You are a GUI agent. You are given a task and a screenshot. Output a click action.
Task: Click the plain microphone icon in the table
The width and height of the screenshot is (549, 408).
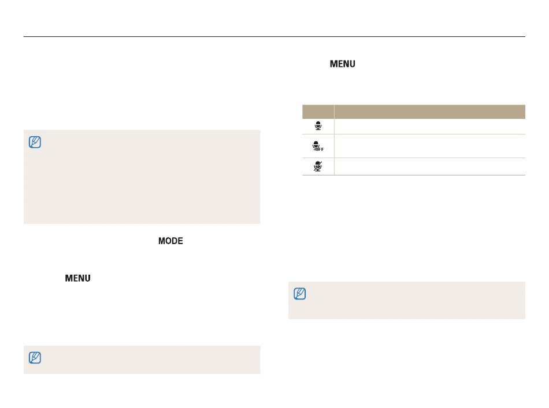[318, 125]
